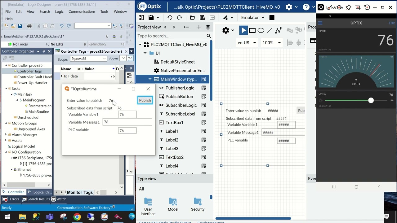The height and width of the screenshot is (223, 397).
Task: Click the Undo icon in FT Optix toolbar
Action: coord(170,18)
